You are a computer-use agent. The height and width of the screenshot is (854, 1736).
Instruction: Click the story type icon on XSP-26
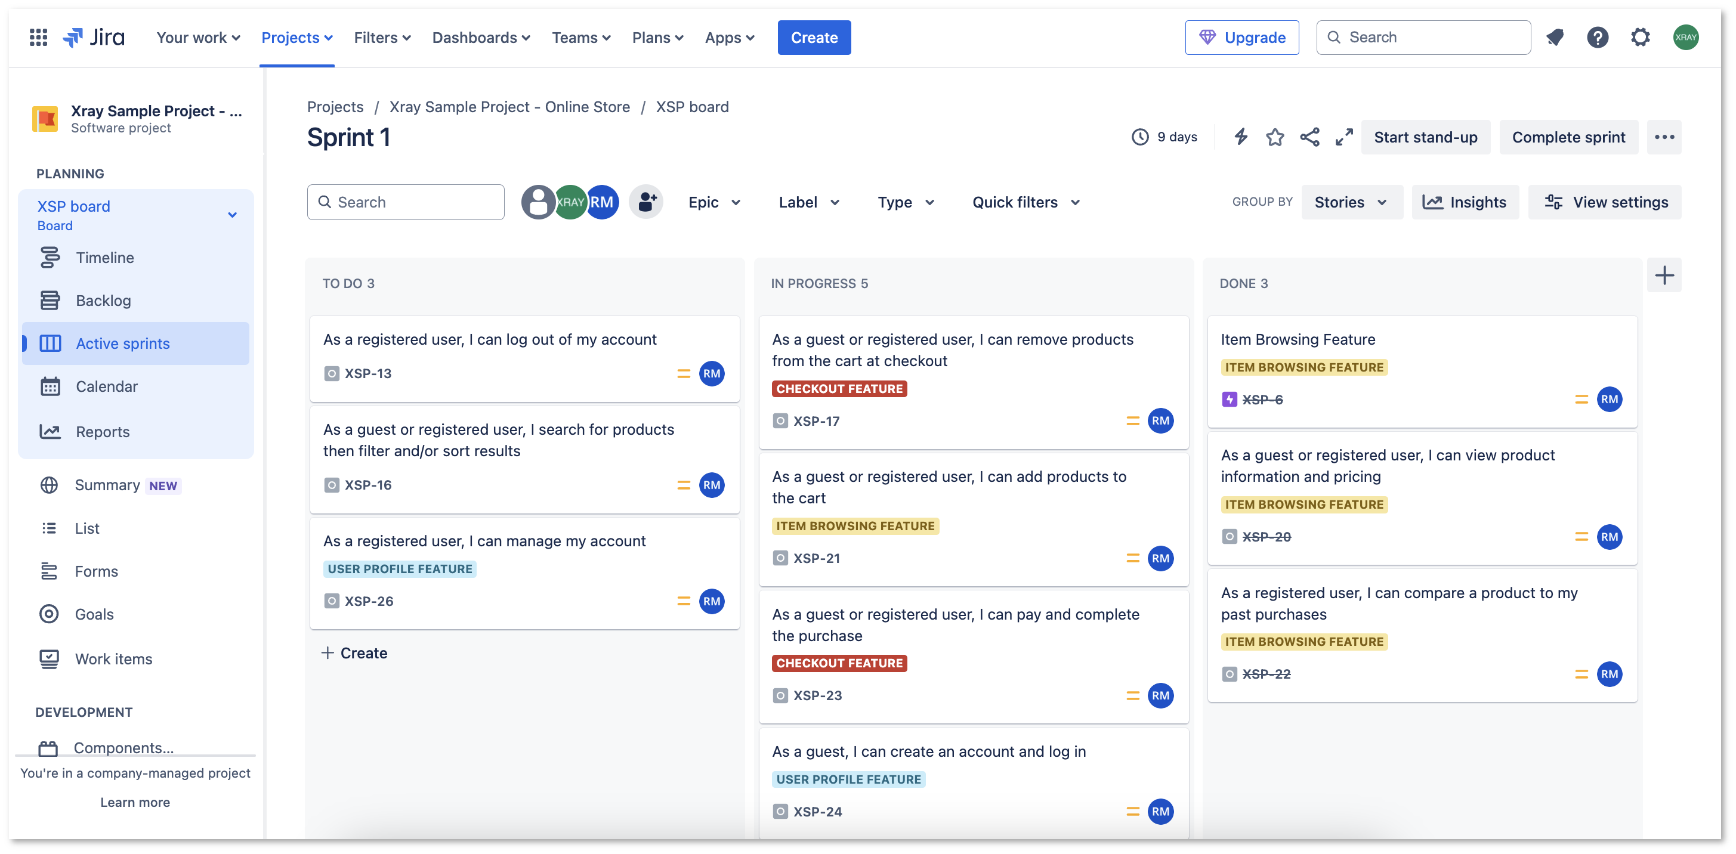331,601
